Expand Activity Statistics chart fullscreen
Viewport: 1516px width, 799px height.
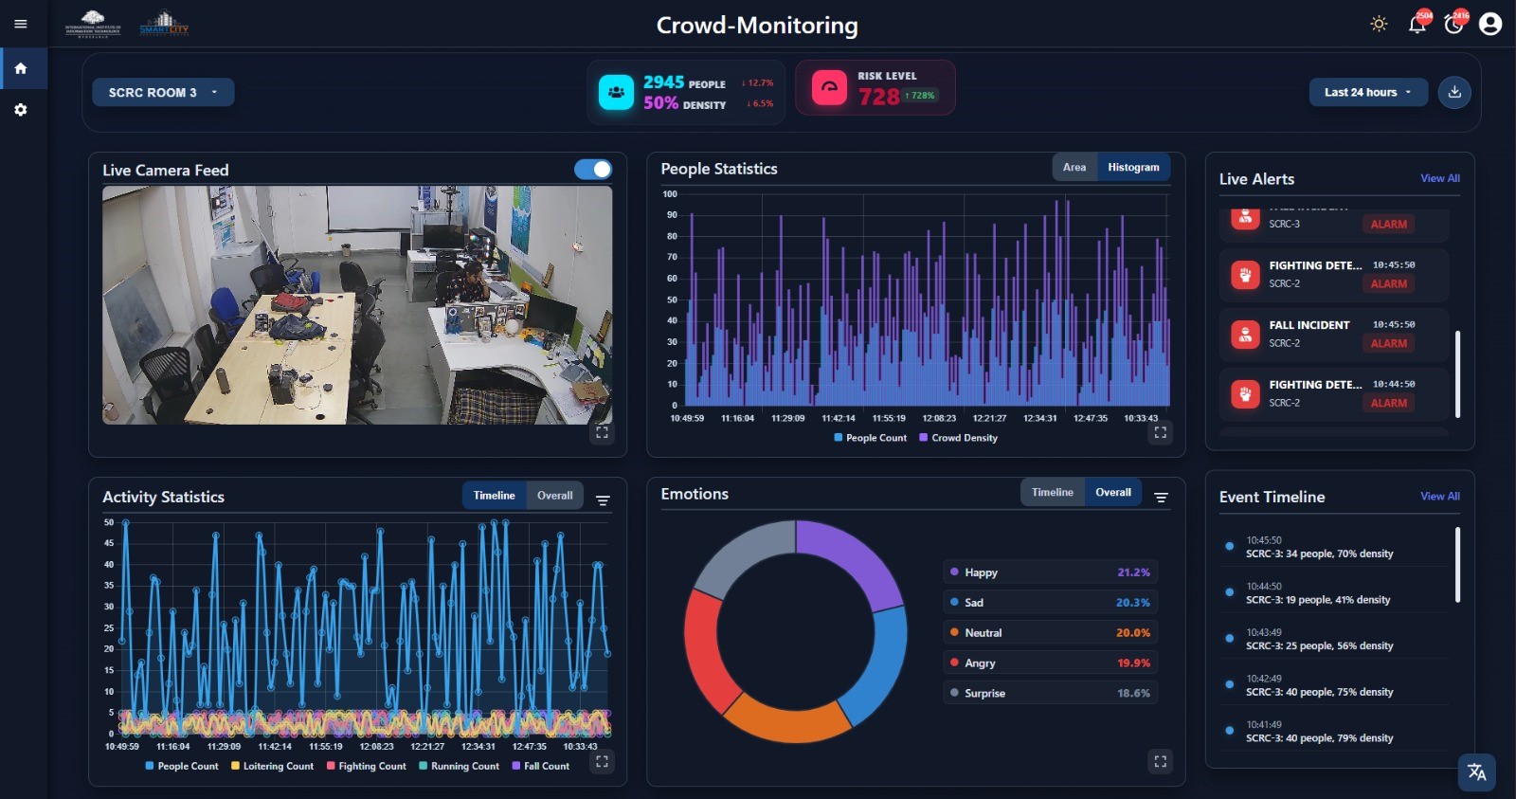(x=602, y=761)
